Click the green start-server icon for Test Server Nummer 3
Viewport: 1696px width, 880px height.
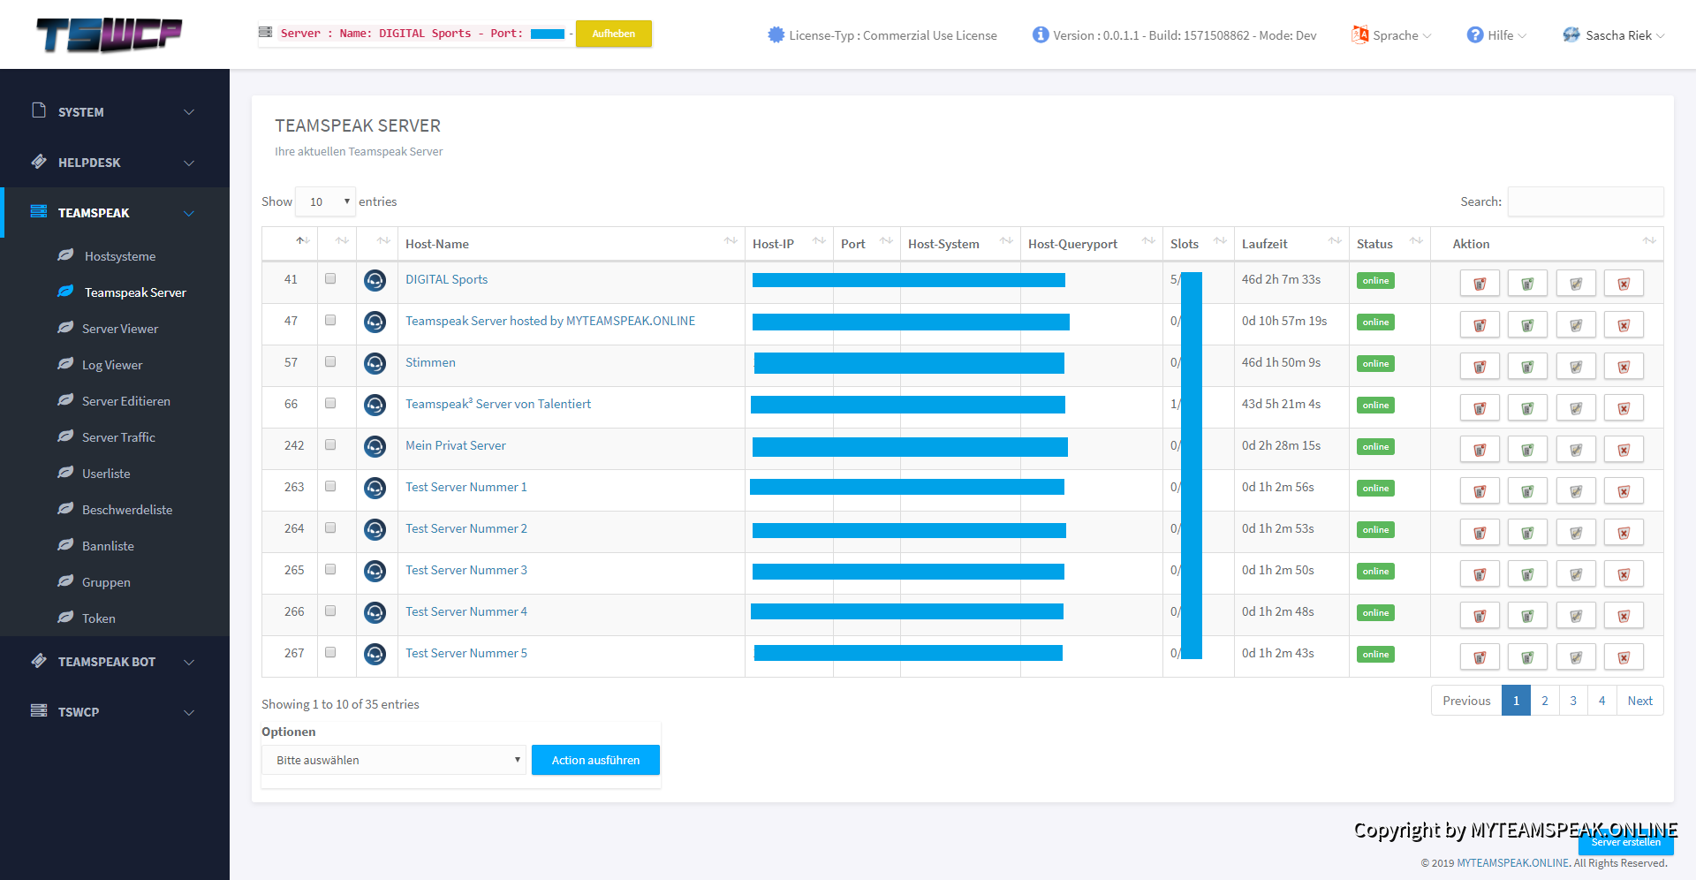pyautogui.click(x=1527, y=574)
